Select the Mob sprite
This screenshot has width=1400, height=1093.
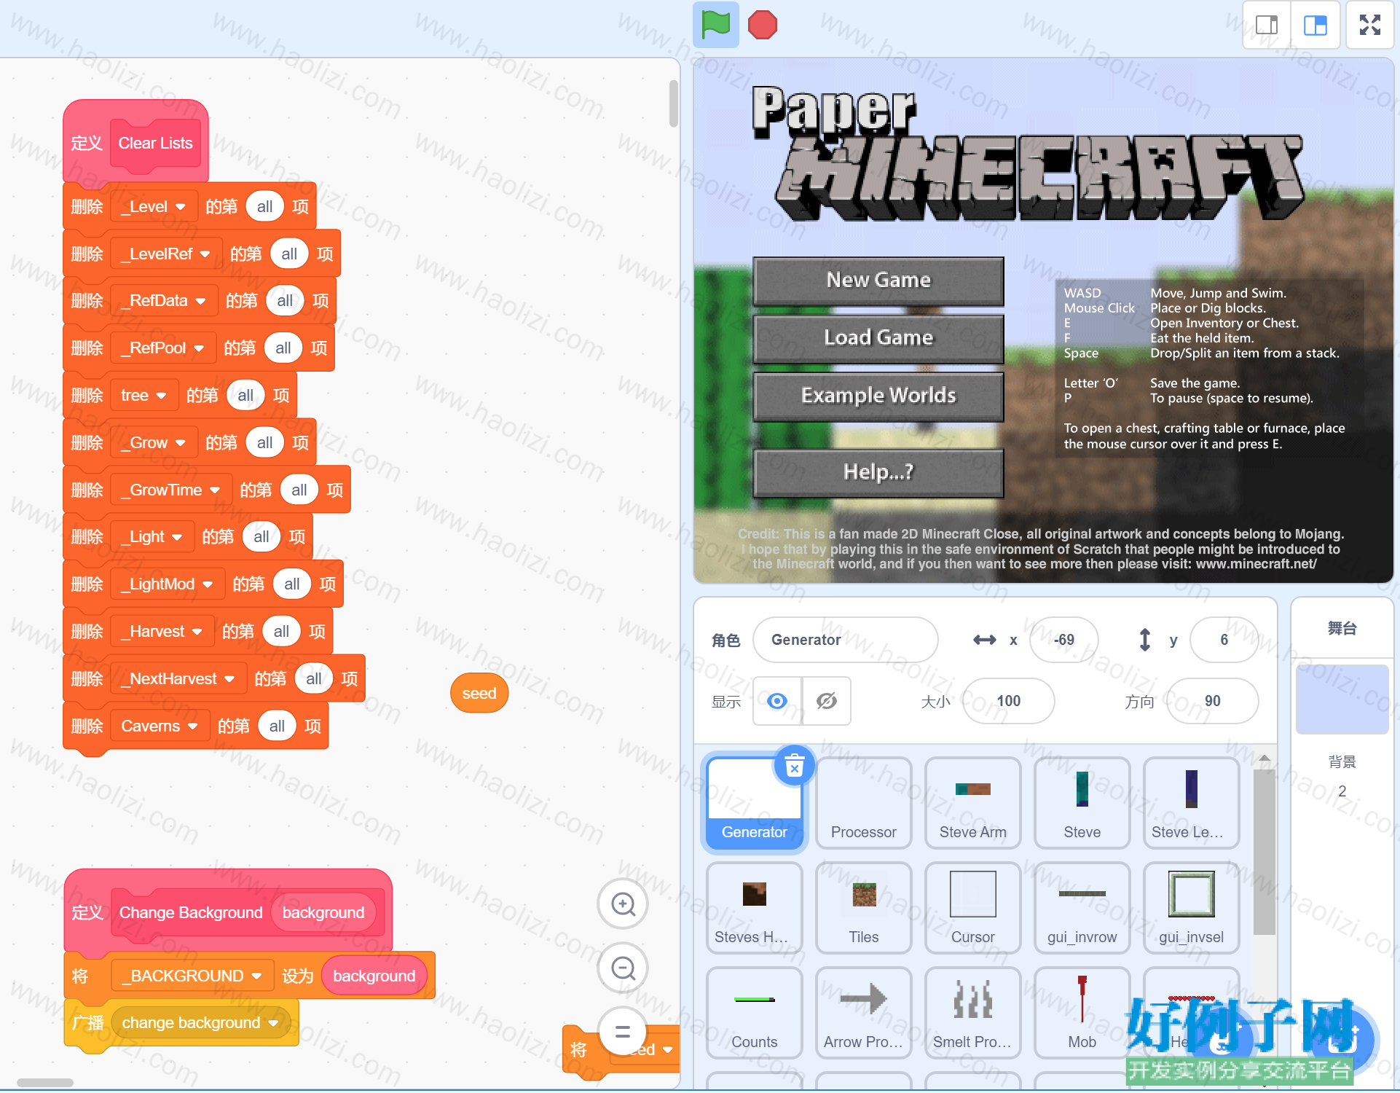(x=1082, y=1013)
